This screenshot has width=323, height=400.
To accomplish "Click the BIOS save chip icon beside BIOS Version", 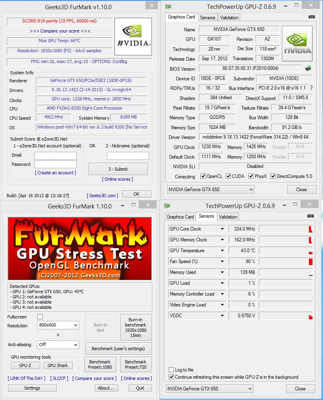I will 308,68.
